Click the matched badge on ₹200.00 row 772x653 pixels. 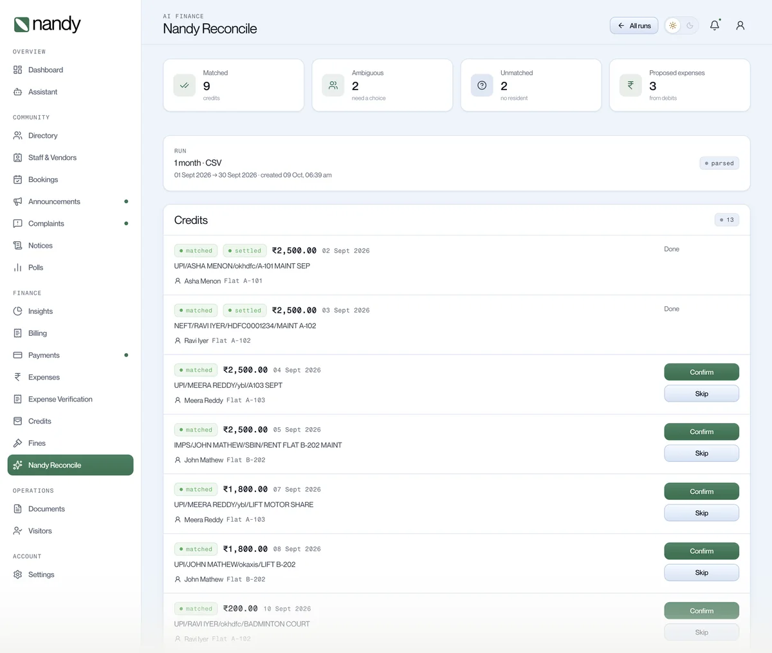(x=196, y=609)
